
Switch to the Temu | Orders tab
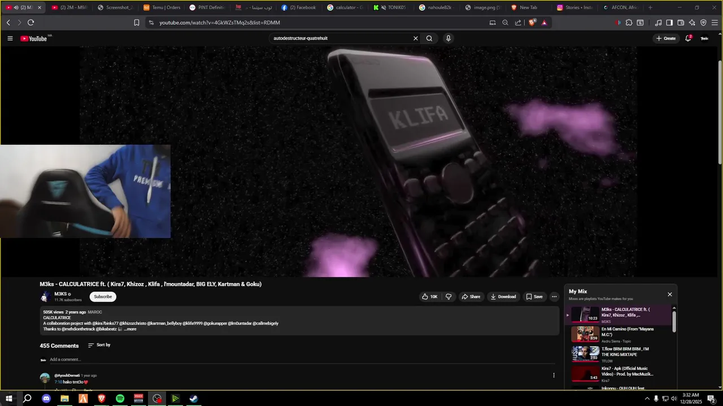(x=162, y=7)
